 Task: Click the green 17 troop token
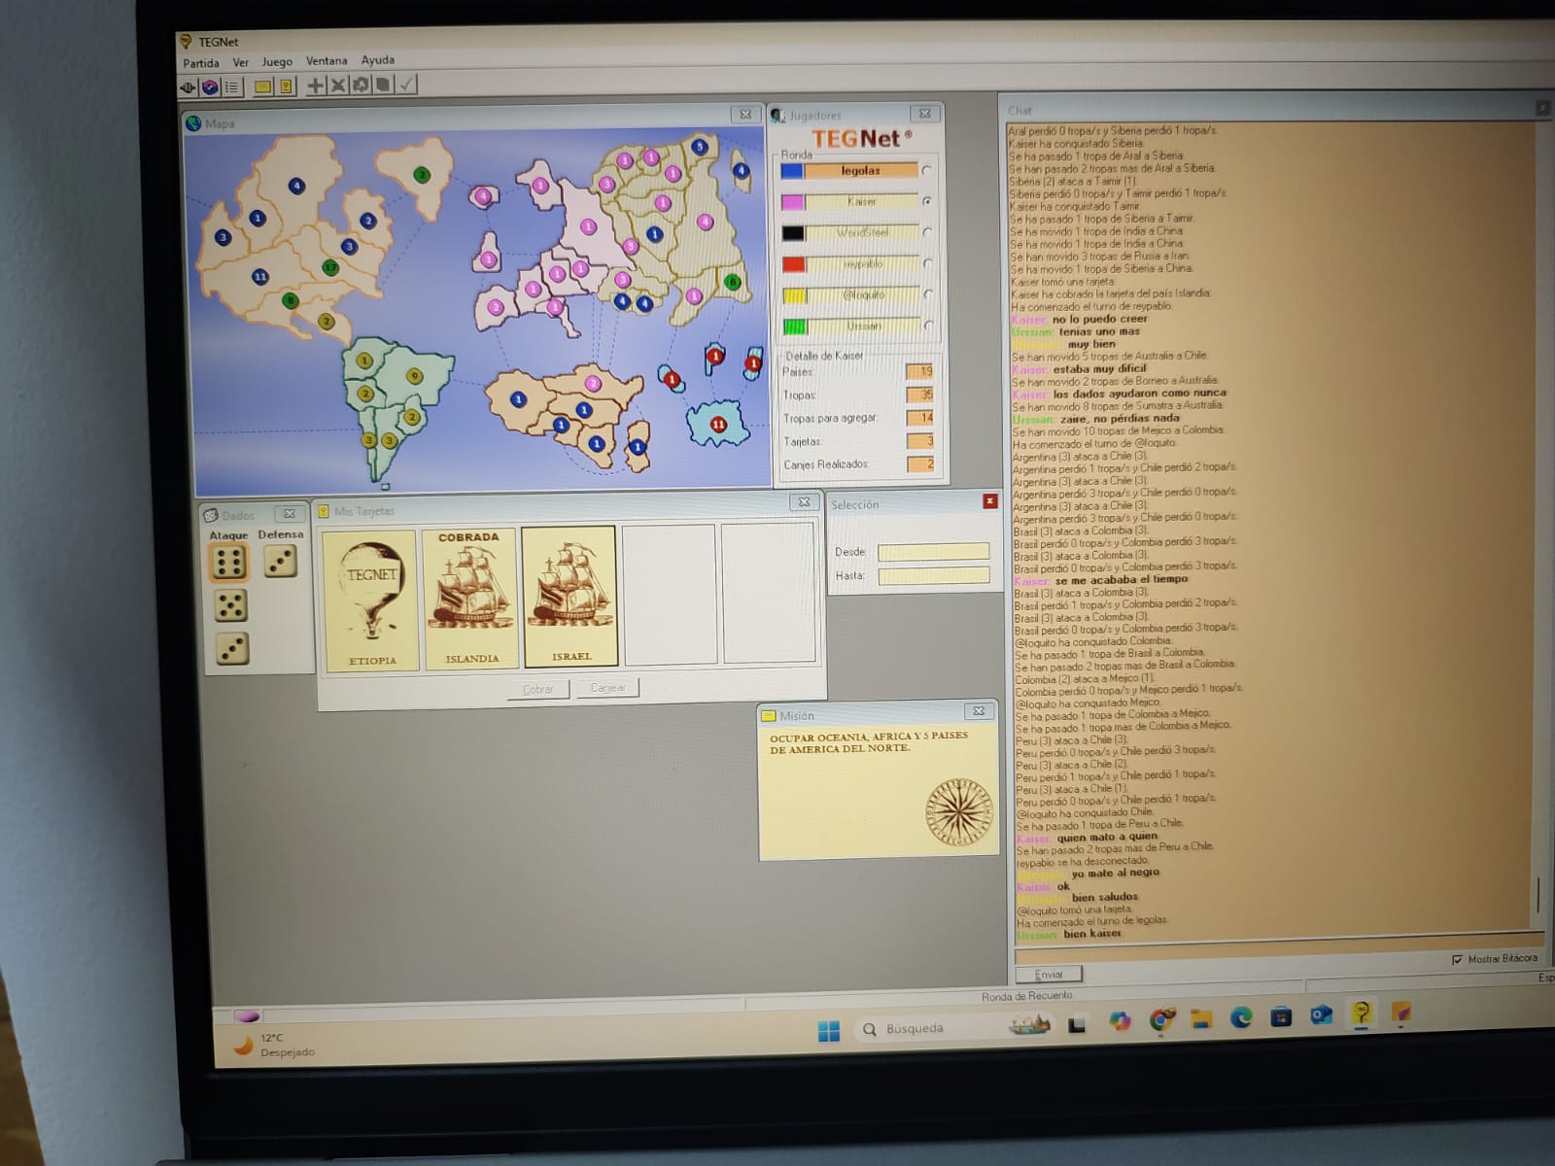point(331,267)
